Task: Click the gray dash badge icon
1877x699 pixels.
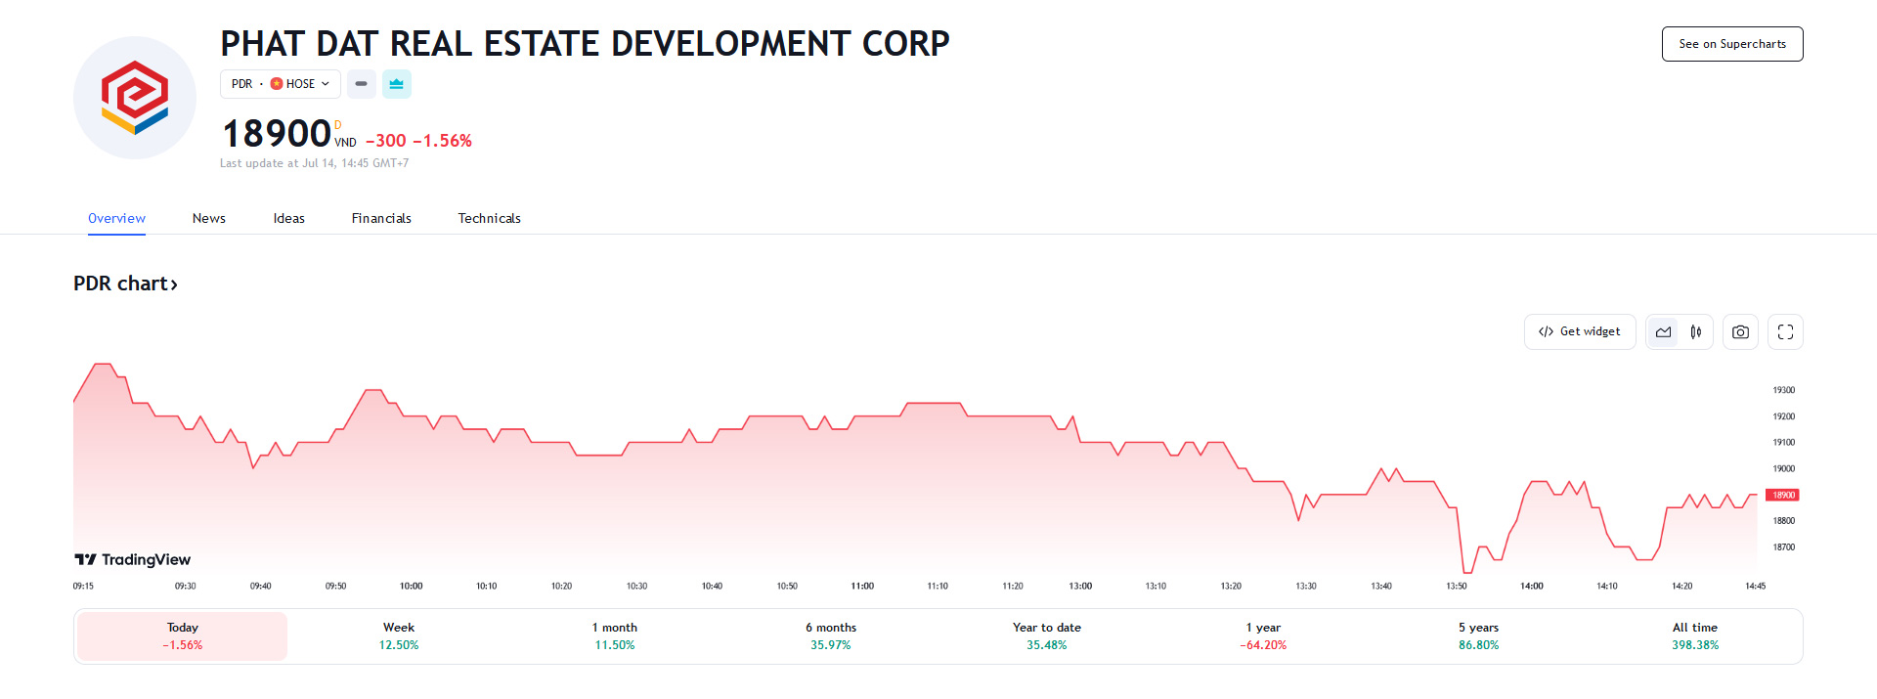Action: click(x=361, y=84)
